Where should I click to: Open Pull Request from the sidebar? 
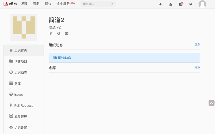coord(24,105)
